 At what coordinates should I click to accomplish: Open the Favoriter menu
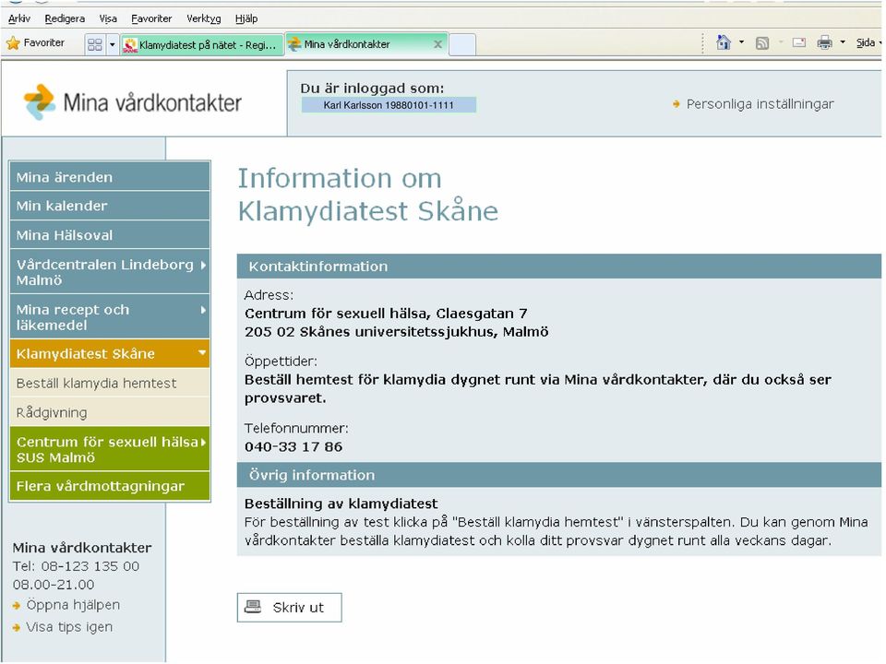tap(150, 18)
